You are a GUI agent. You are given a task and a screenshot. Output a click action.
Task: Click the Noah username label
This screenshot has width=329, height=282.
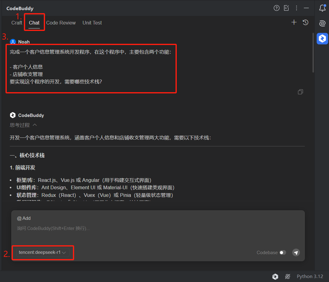(x=24, y=42)
